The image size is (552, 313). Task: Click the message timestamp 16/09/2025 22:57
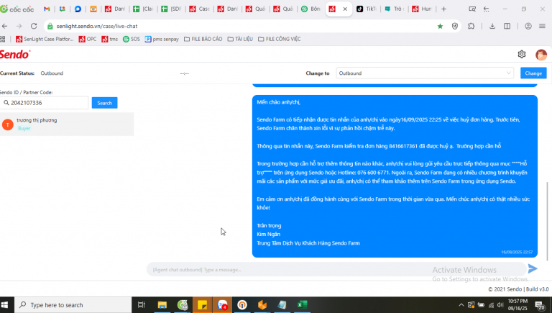[517, 252]
